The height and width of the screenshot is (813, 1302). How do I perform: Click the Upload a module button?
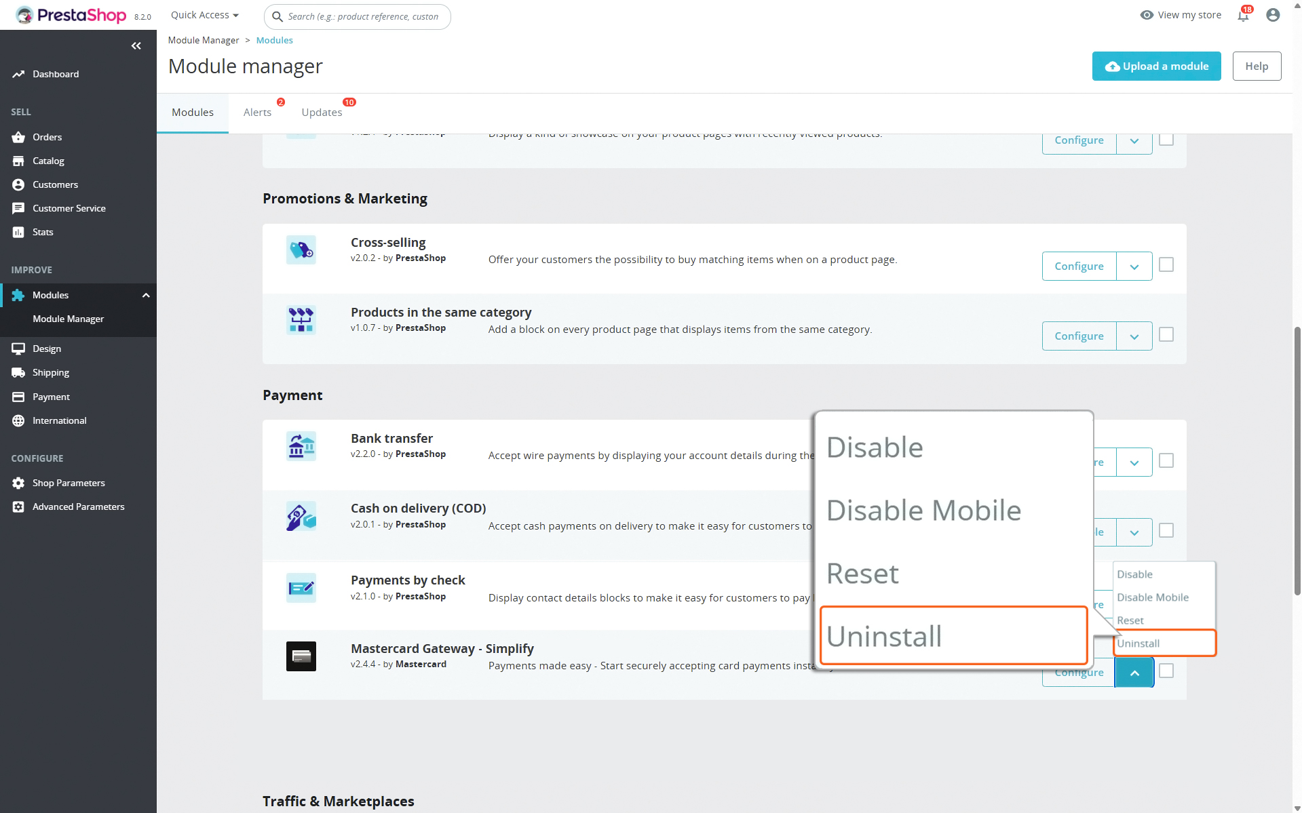(x=1156, y=66)
